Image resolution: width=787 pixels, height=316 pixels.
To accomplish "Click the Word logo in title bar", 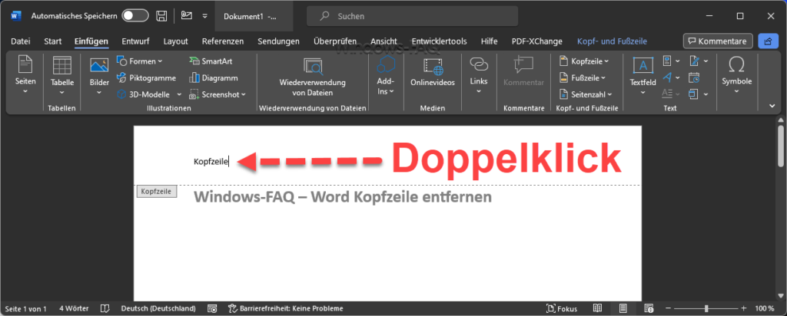I will [16, 16].
